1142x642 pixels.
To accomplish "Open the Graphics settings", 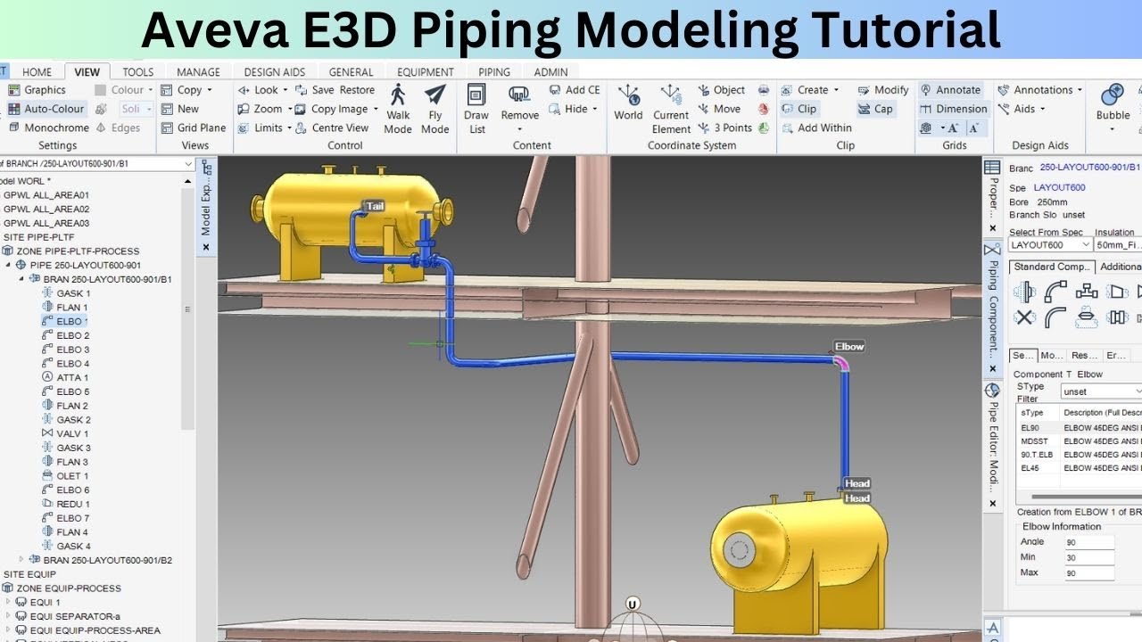I will (x=37, y=90).
